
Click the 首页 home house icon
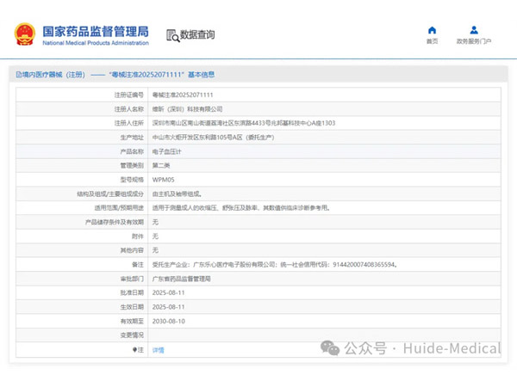[433, 30]
